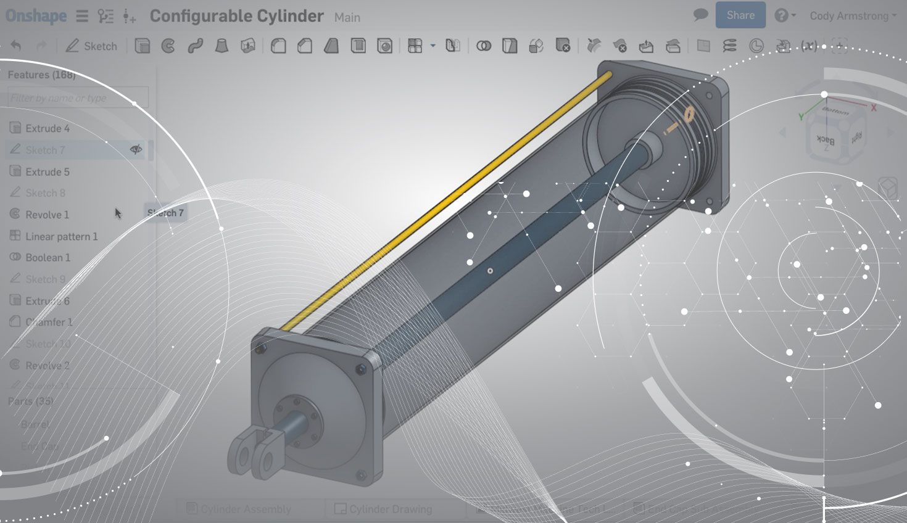Apply the Fillet tool
The image size is (907, 523).
point(278,46)
